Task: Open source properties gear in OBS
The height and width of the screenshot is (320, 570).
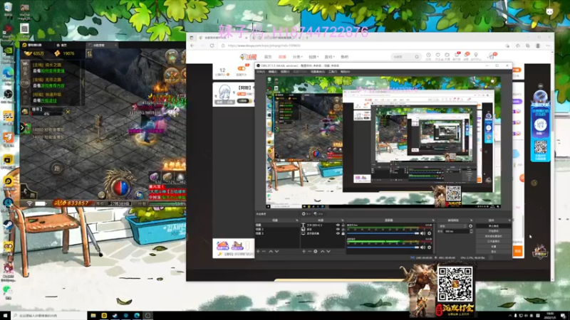Action: coord(316,251)
